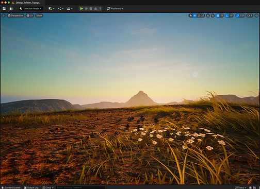
Task: Open the add content (Create) dropdown
Action: (51, 9)
